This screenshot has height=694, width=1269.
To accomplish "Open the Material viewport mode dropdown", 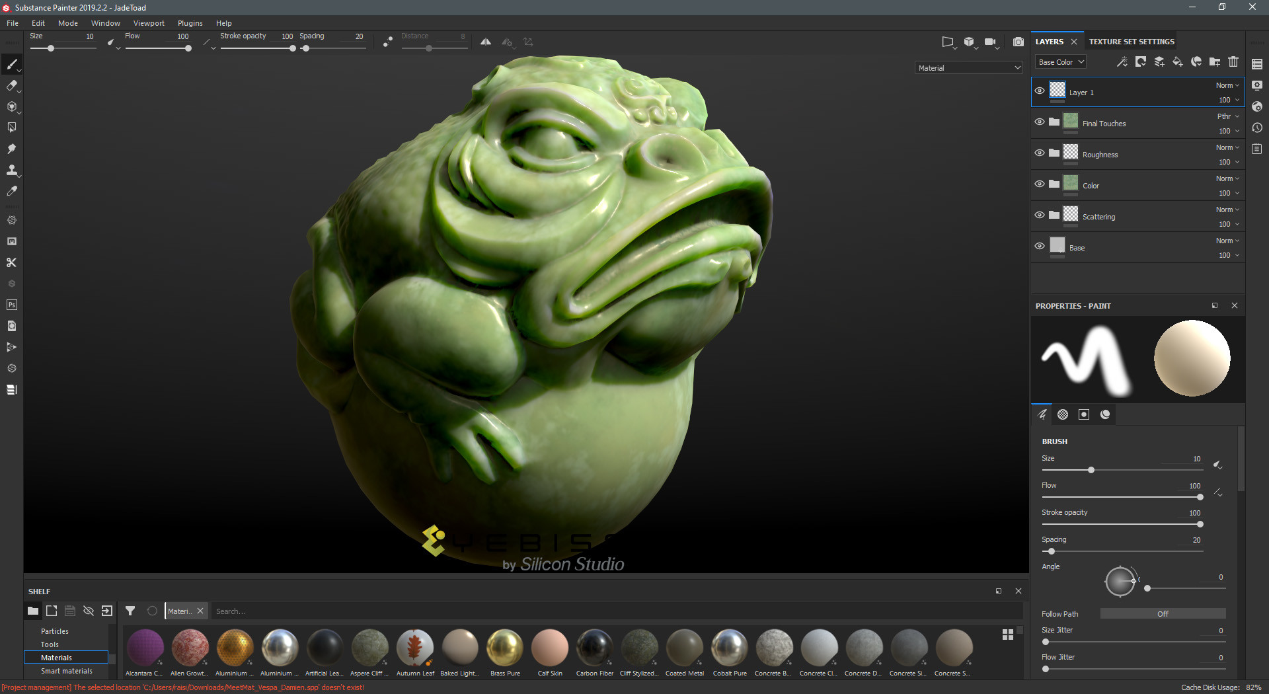I will [x=968, y=67].
